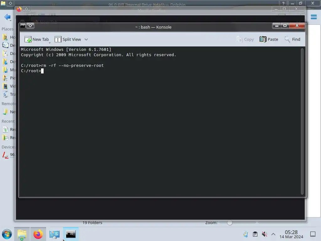The image size is (321, 241).
Task: Open Home folder icon in Dolphin Places
Action: 5,37
